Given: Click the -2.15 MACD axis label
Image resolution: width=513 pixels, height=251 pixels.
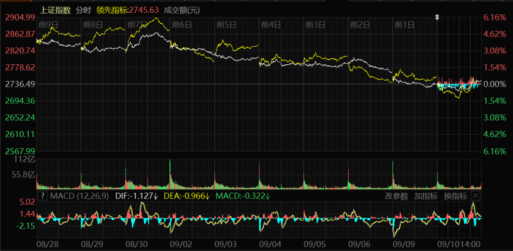Looking at the screenshot, I should coord(26,226).
